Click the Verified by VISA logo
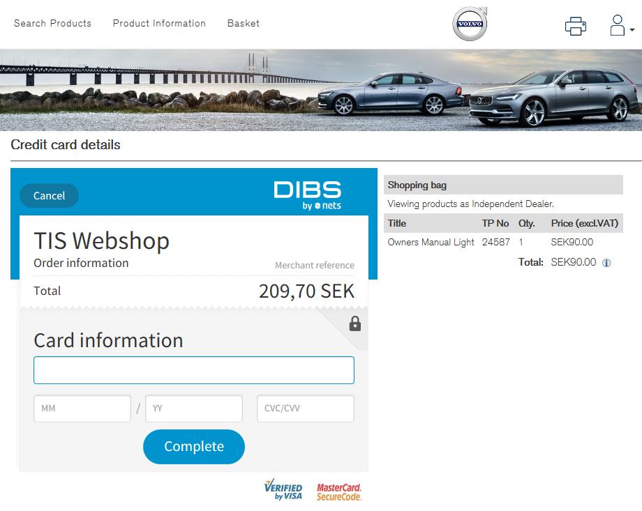Viewport: 642px width, 511px height. [x=283, y=489]
